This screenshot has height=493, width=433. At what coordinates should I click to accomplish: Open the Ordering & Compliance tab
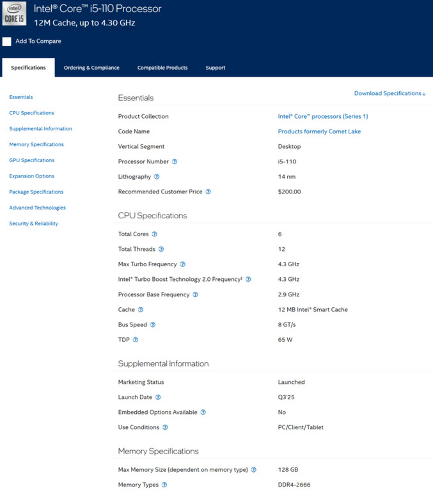[x=91, y=68]
